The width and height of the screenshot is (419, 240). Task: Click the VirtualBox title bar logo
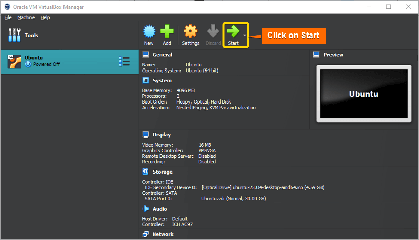7,7
